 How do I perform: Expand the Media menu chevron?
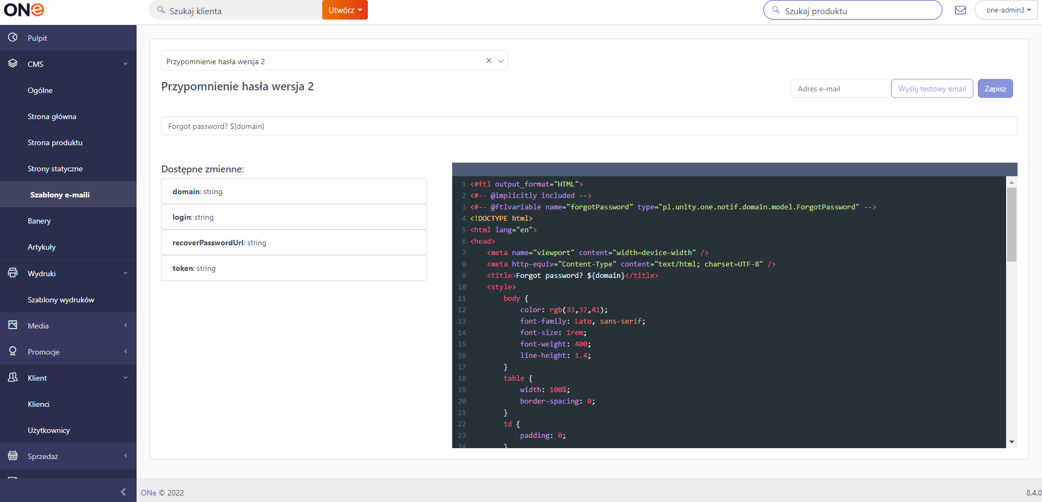(126, 325)
